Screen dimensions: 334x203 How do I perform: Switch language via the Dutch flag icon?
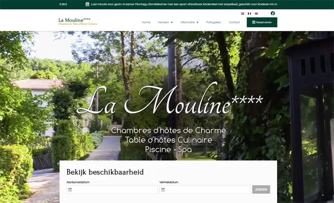243,13
